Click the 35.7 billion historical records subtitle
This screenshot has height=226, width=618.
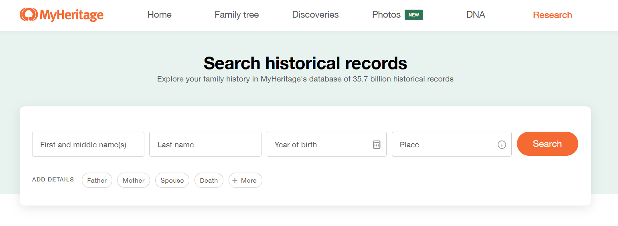point(305,79)
